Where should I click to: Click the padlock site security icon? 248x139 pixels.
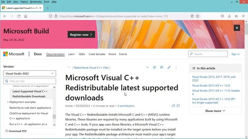coord(56,16)
